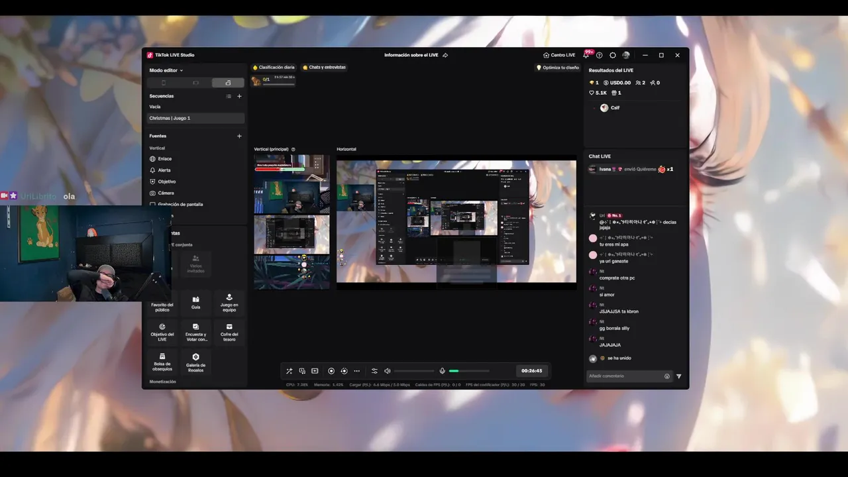Open the Favorito del público tool
Screen dimensions: 848x477
[162, 303]
